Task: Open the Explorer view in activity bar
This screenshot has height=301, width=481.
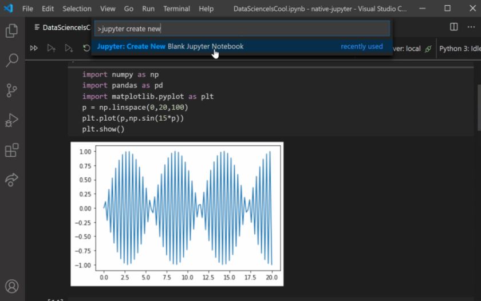Action: (x=11, y=31)
